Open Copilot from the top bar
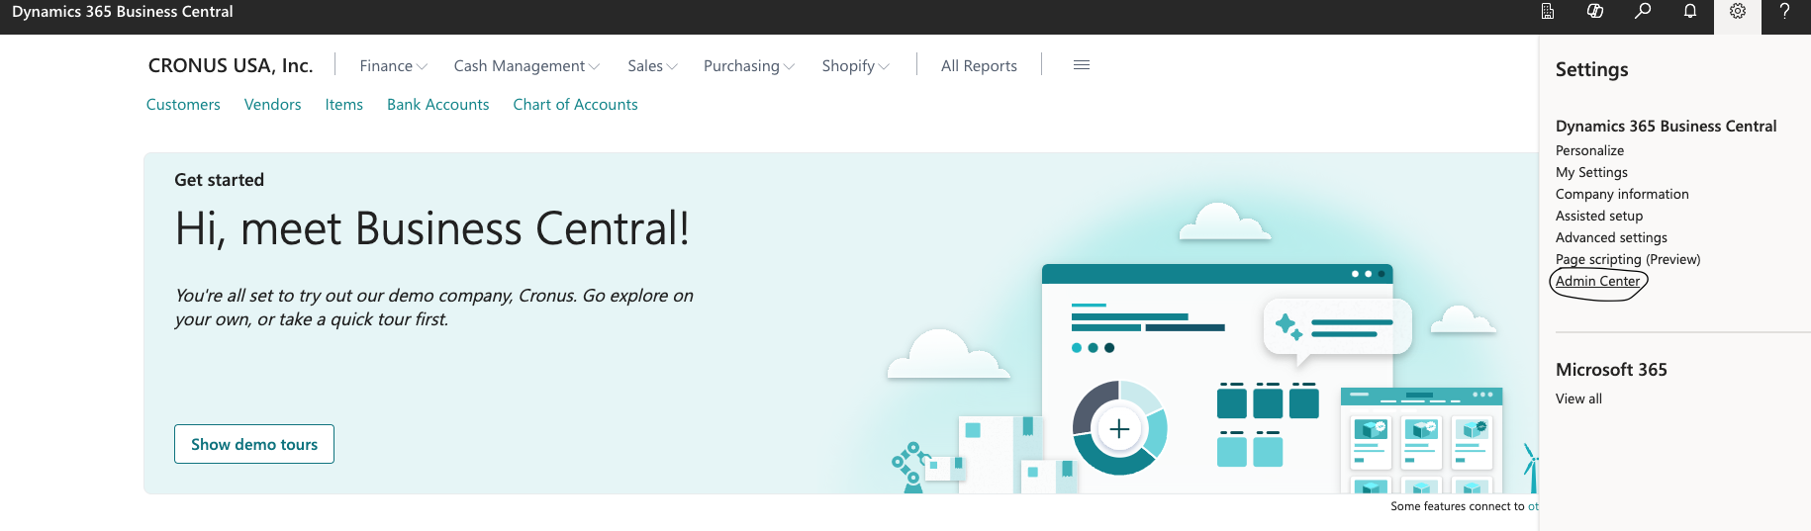The image size is (1811, 531). coord(1595,12)
